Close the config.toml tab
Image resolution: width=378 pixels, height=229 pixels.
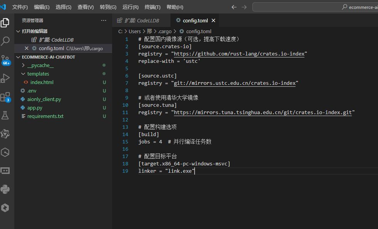click(x=213, y=20)
